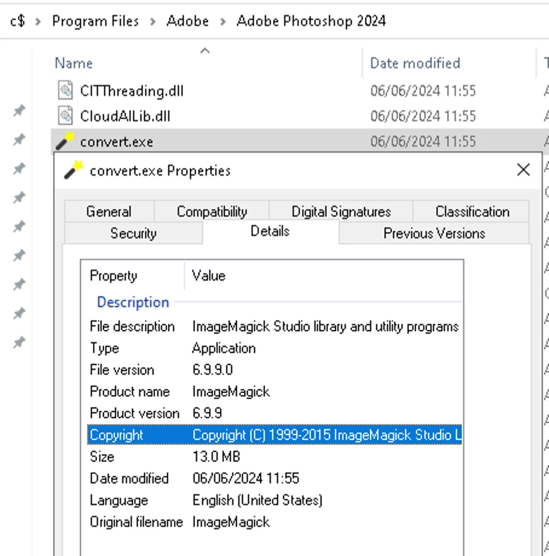The height and width of the screenshot is (556, 549).
Task: Expand chevron after Adobe breadcrumb
Action: pos(223,22)
